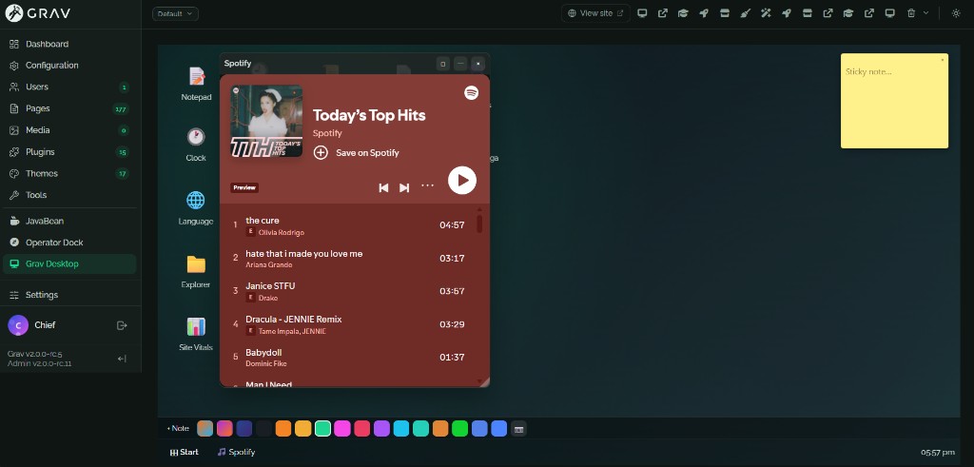Click the magic wand toolbar icon
The height and width of the screenshot is (467, 974).
[766, 13]
